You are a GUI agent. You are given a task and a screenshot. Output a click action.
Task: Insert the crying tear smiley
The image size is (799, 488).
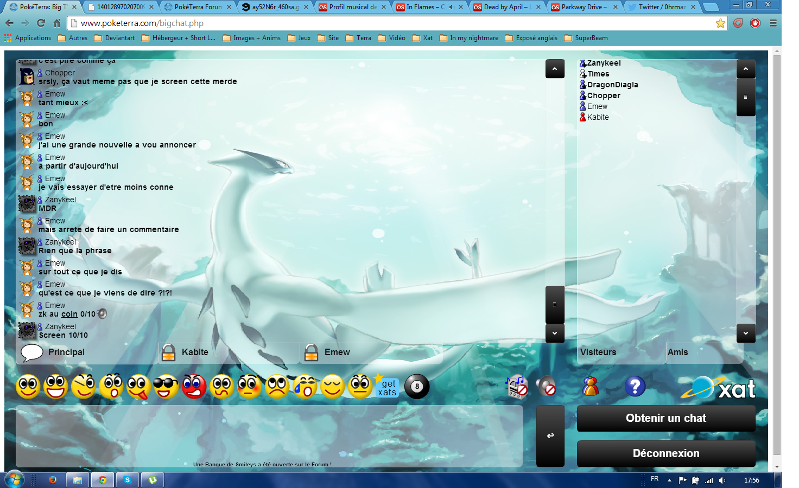[x=305, y=387]
